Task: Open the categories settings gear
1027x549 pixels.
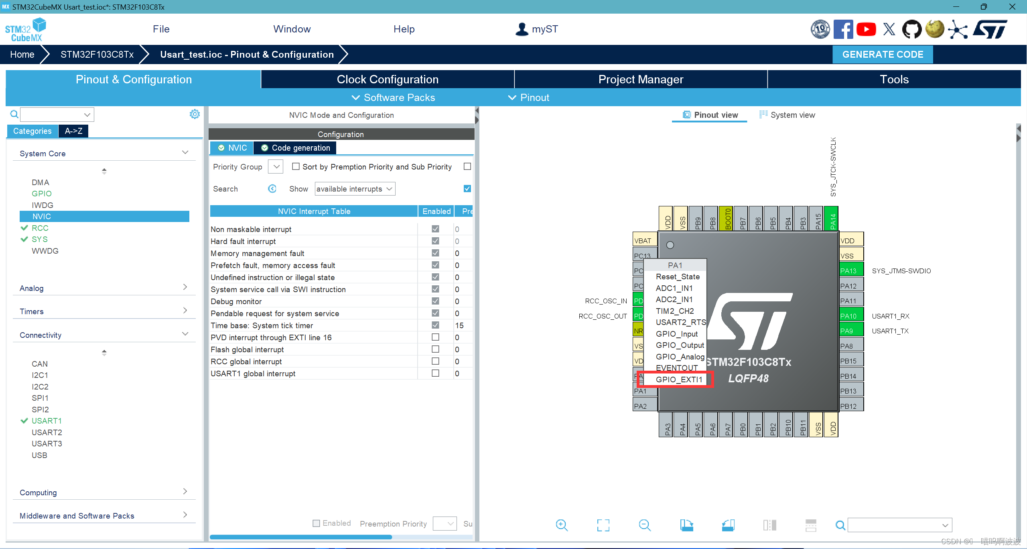Action: click(195, 114)
